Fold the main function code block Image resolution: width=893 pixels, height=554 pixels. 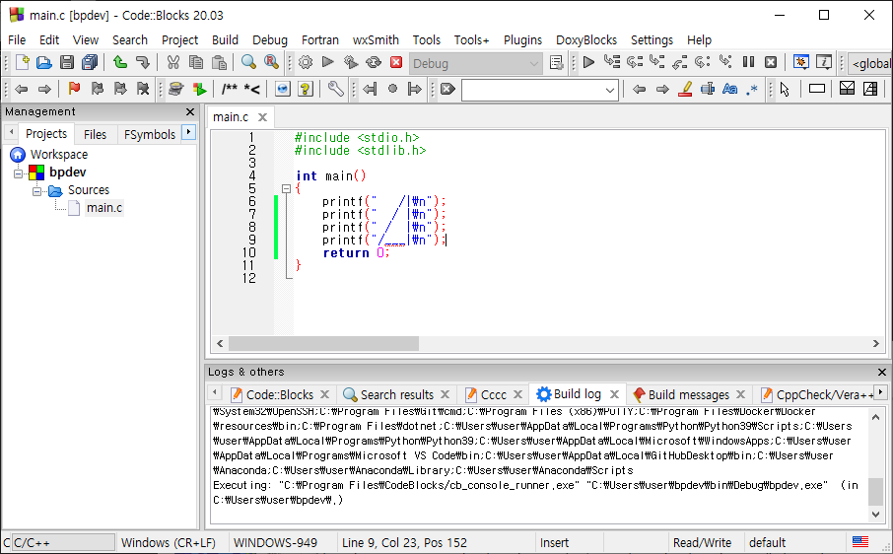coord(287,188)
